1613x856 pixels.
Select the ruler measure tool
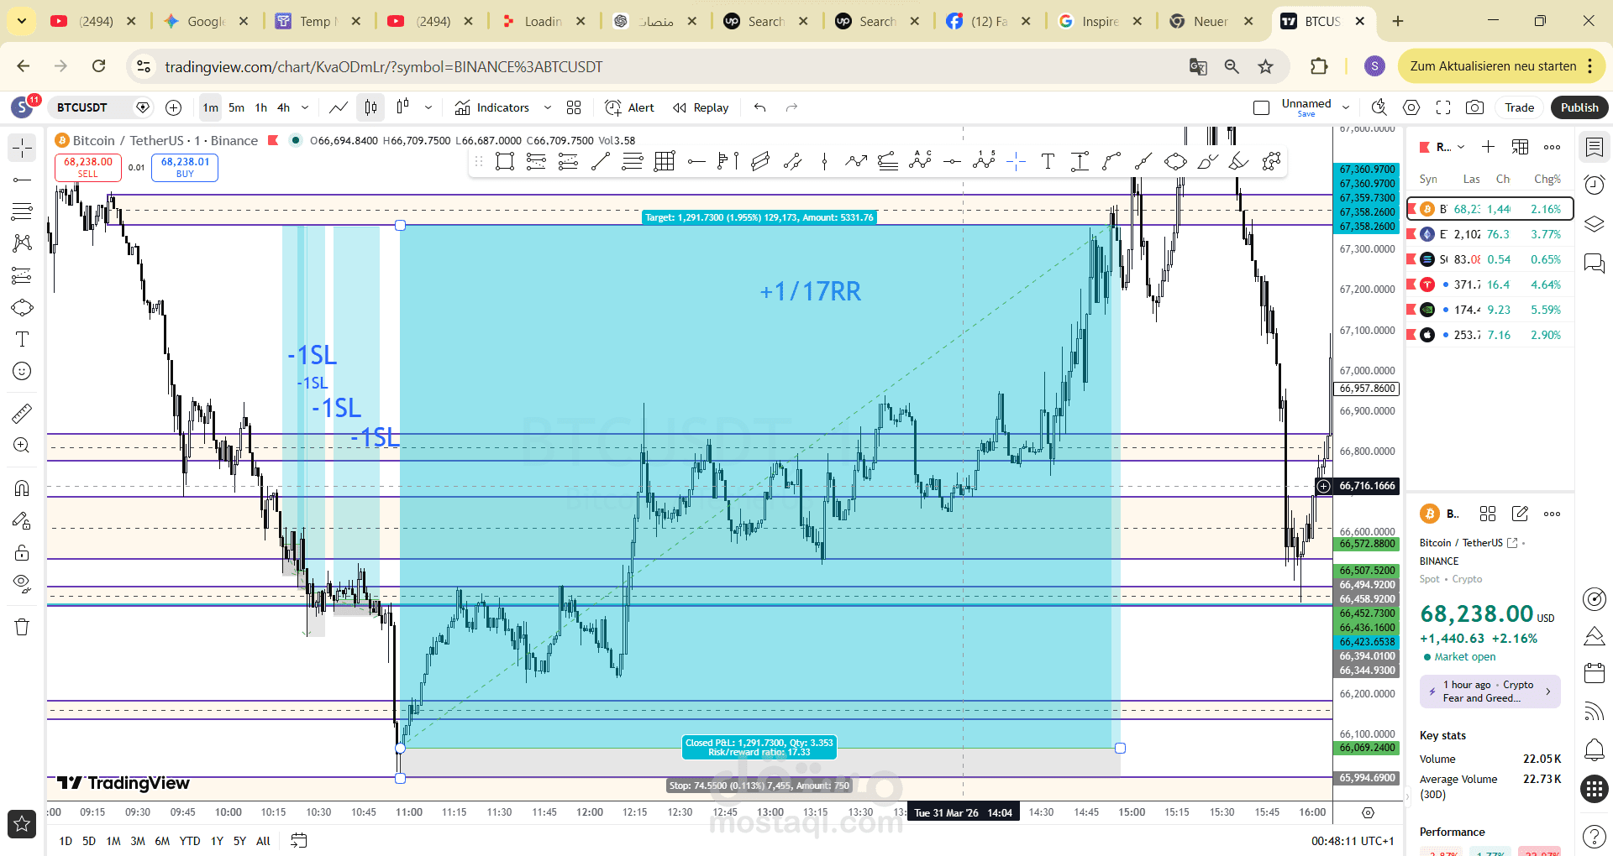[x=22, y=413]
